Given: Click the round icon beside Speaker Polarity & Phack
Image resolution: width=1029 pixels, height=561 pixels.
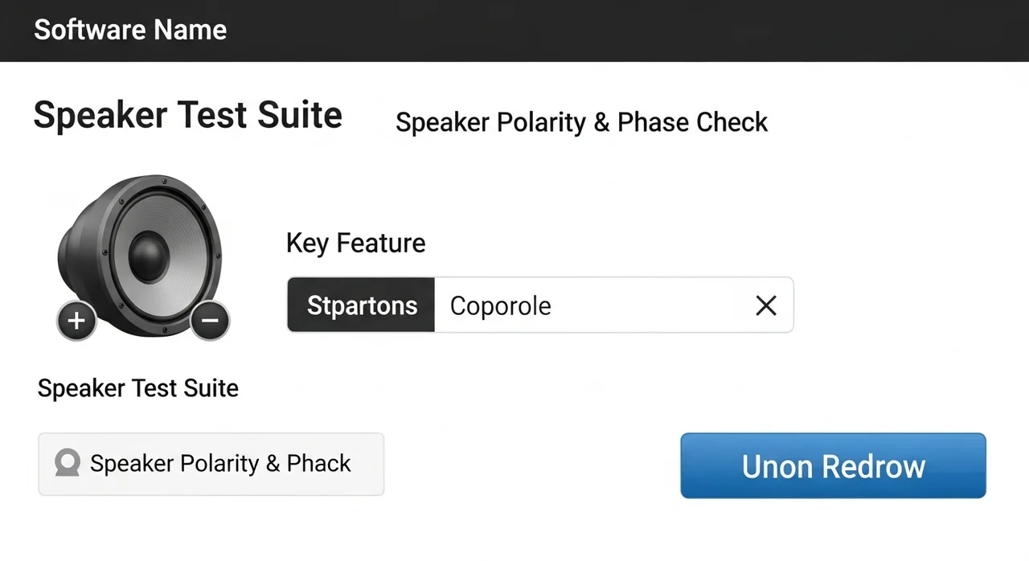Looking at the screenshot, I should [x=67, y=463].
